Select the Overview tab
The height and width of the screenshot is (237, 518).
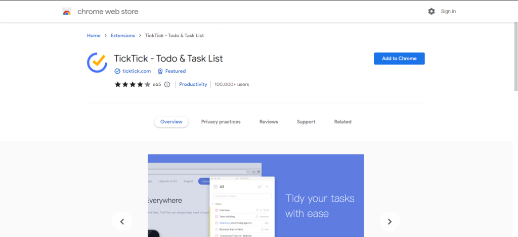pyautogui.click(x=171, y=122)
